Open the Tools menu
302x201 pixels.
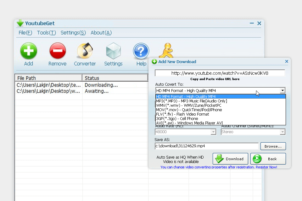tap(46, 33)
